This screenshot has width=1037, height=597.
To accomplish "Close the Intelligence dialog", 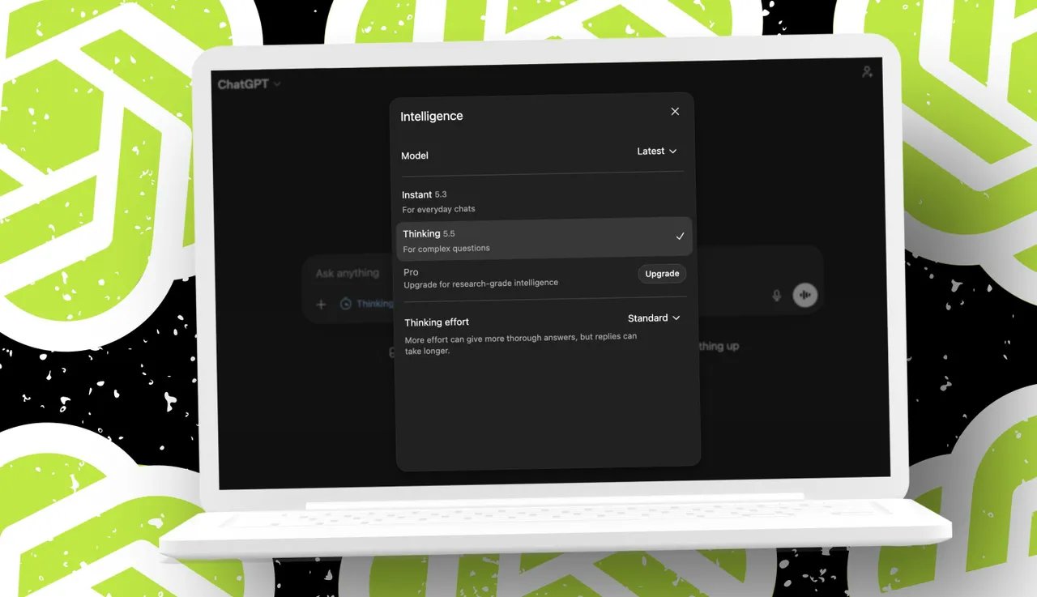I will click(675, 112).
